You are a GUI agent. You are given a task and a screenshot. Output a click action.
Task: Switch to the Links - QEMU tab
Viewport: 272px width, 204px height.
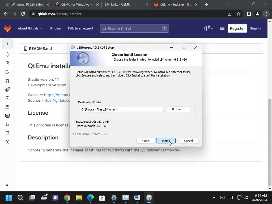[126, 5]
